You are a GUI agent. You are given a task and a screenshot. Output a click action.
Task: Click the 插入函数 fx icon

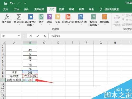pyautogui.click(x=7, y=17)
